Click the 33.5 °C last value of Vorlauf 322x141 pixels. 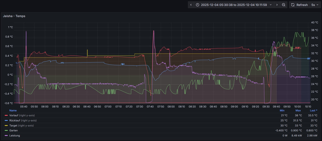click(312, 115)
